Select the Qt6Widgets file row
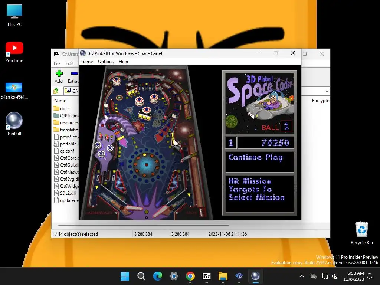The height and width of the screenshot is (285, 380). [65, 186]
